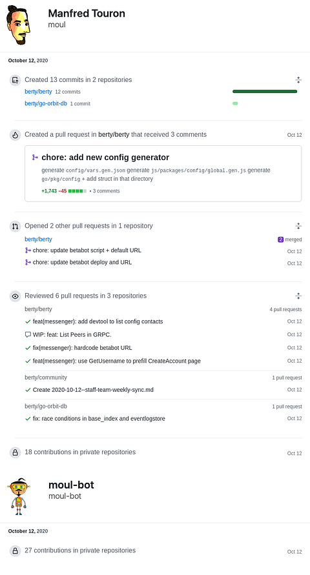Open fix(messenger): hardcode betabot URL review
This screenshot has width=310, height=575.
[x=82, y=348]
